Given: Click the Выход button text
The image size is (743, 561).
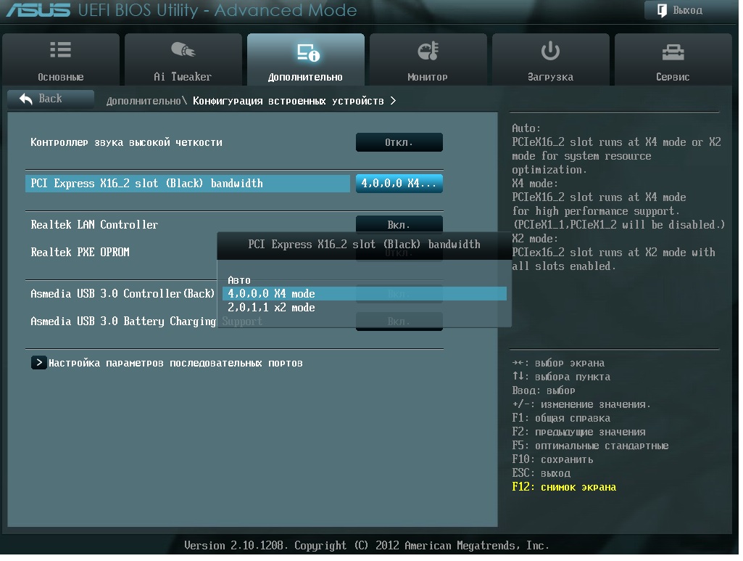Looking at the screenshot, I should coord(688,10).
